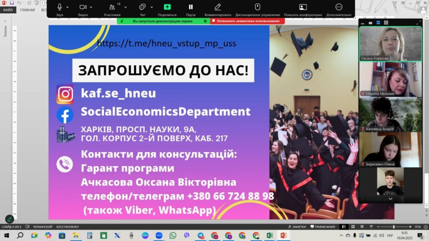429x241 pixels.
Task: Stop screen sharing with the red button
Action: 247,21
